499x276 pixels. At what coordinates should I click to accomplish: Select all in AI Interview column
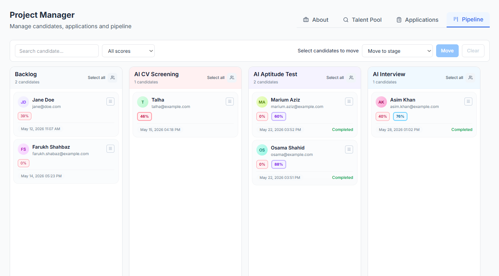click(454, 78)
